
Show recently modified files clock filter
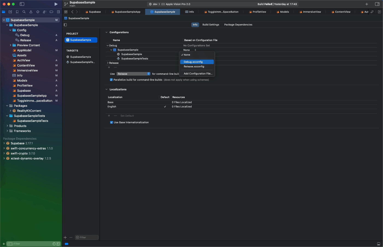(x=54, y=244)
